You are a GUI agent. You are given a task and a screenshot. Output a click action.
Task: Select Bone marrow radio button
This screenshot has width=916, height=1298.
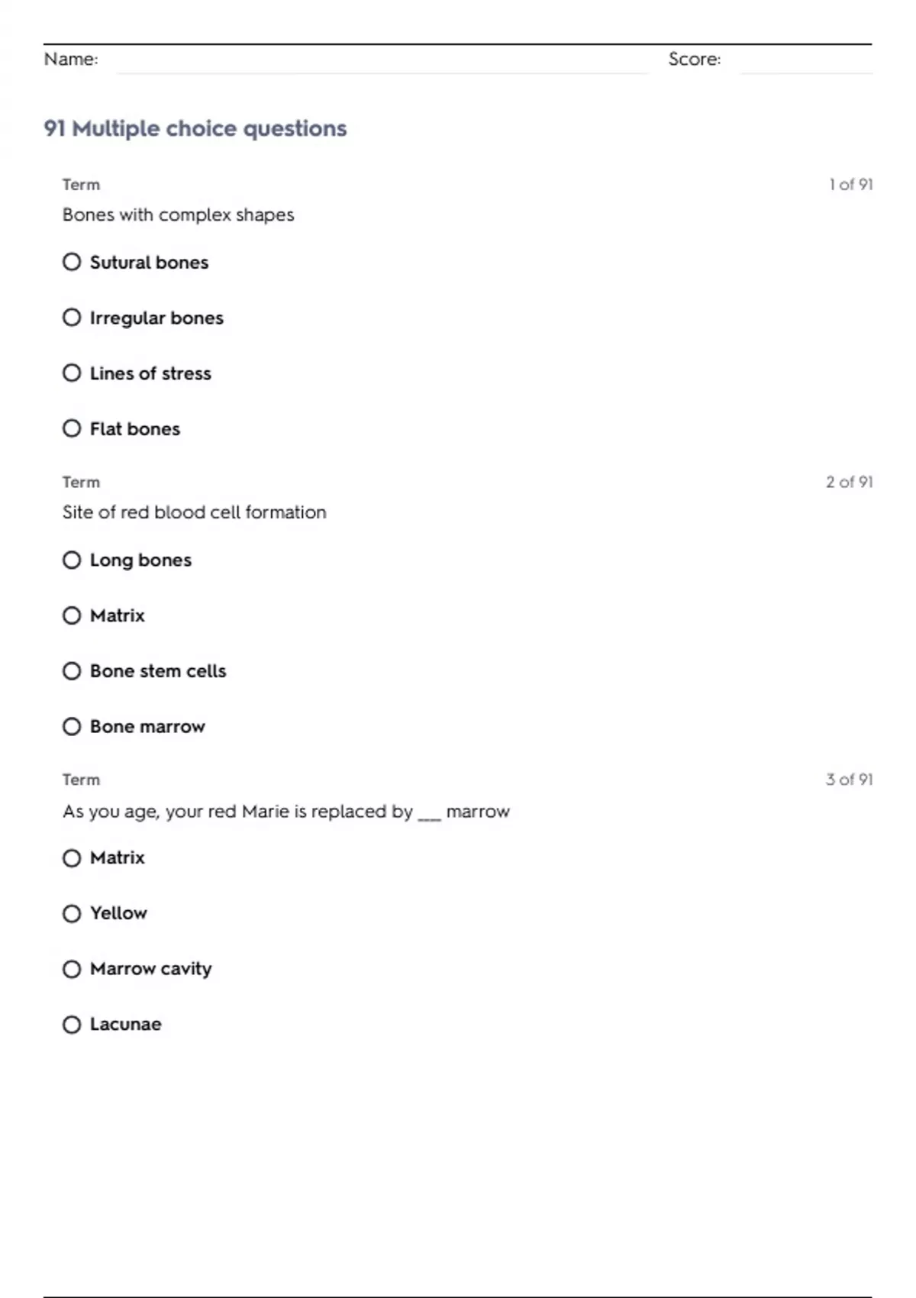(x=72, y=726)
